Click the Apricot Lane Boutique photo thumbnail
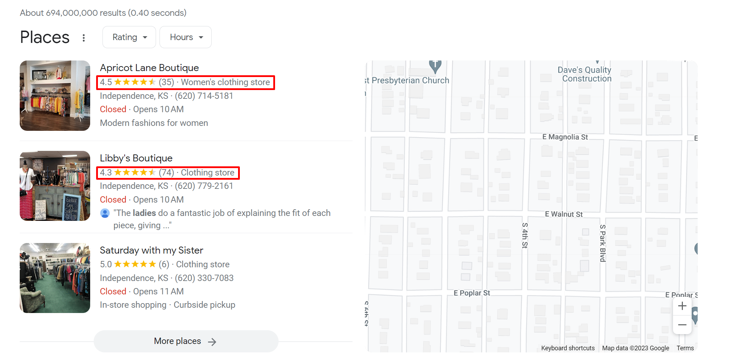729x364 pixels. click(x=55, y=96)
